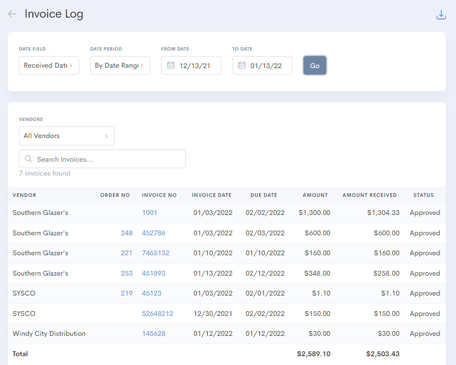Viewport: 456px width, 365px height.
Task: Click order number 221
Action: (x=127, y=253)
